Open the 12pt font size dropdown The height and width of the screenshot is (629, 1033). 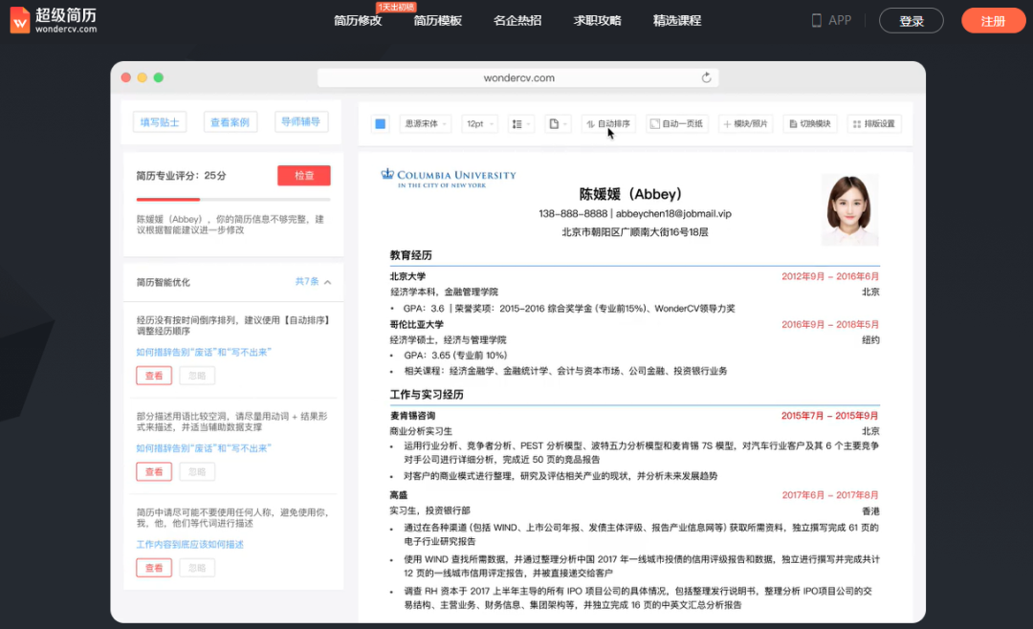[x=479, y=124]
